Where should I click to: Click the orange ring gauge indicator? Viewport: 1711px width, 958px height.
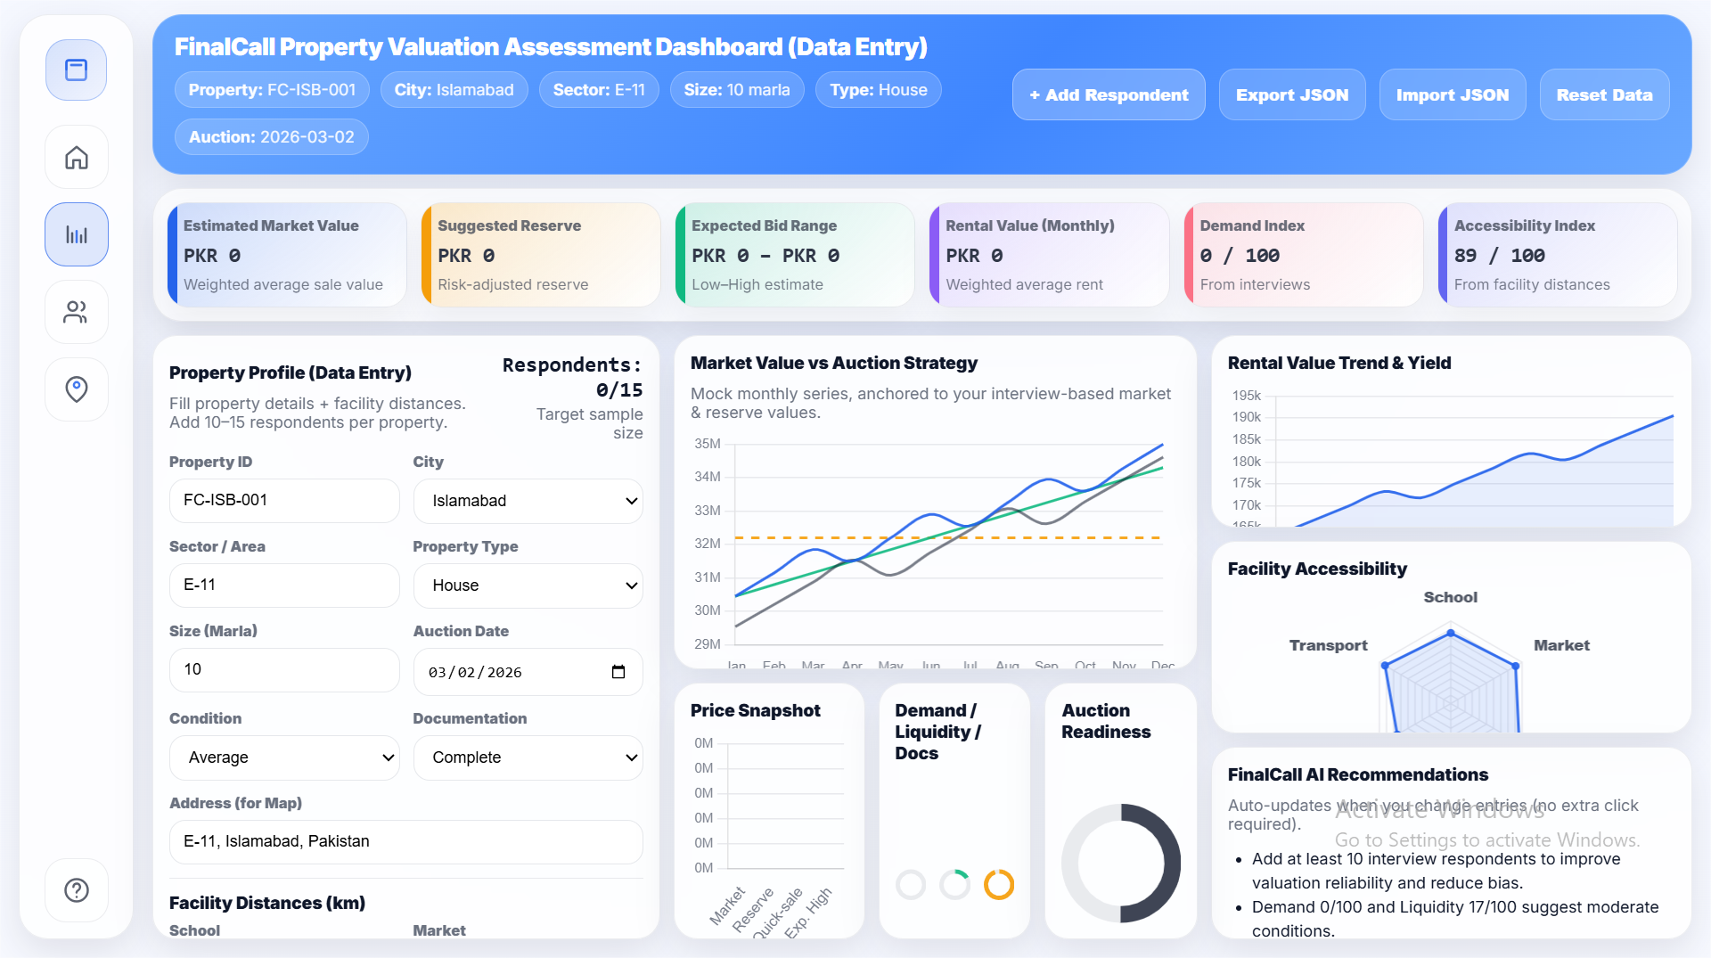point(998,884)
